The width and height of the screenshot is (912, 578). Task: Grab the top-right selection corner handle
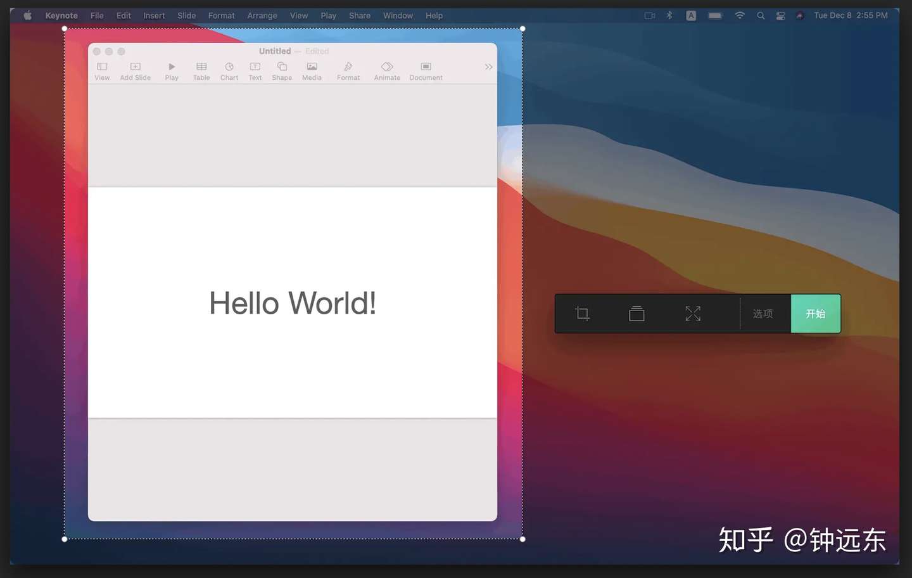point(522,29)
